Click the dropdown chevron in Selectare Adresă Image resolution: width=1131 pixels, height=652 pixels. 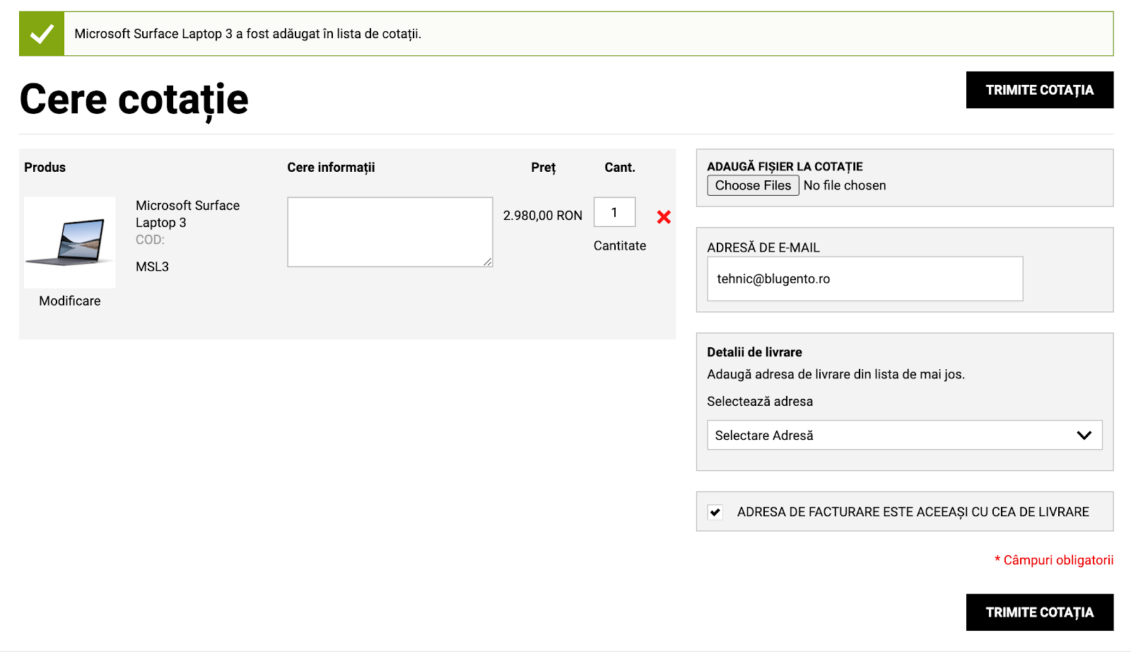[x=1084, y=435]
